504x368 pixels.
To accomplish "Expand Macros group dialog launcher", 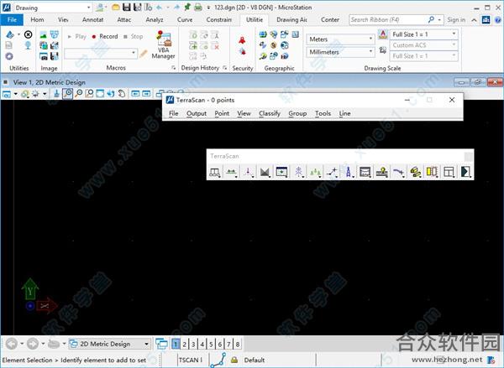I will pos(174,68).
